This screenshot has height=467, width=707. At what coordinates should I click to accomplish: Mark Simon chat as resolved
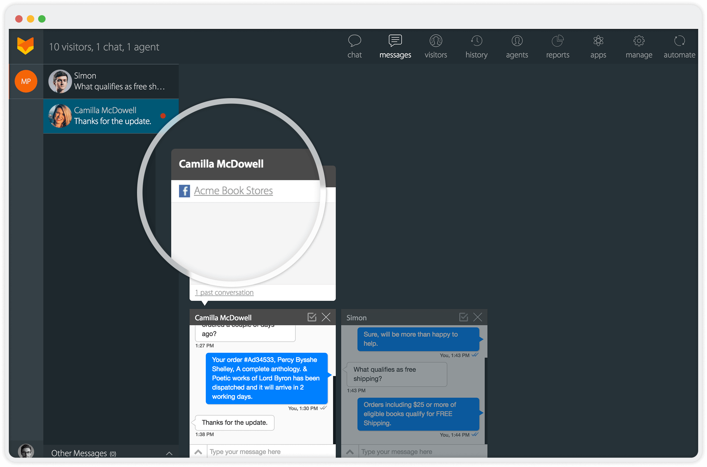tap(463, 317)
